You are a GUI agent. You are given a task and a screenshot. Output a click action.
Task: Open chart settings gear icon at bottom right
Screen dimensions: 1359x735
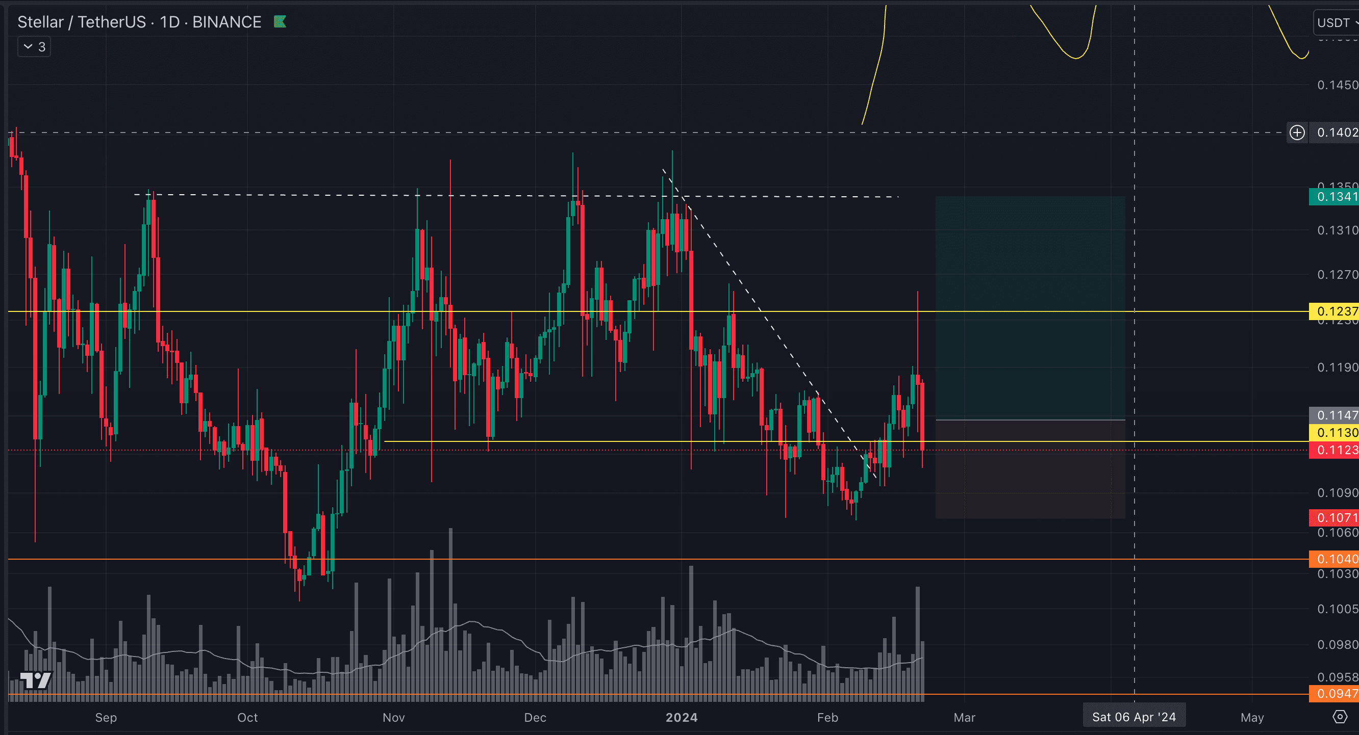(1340, 717)
